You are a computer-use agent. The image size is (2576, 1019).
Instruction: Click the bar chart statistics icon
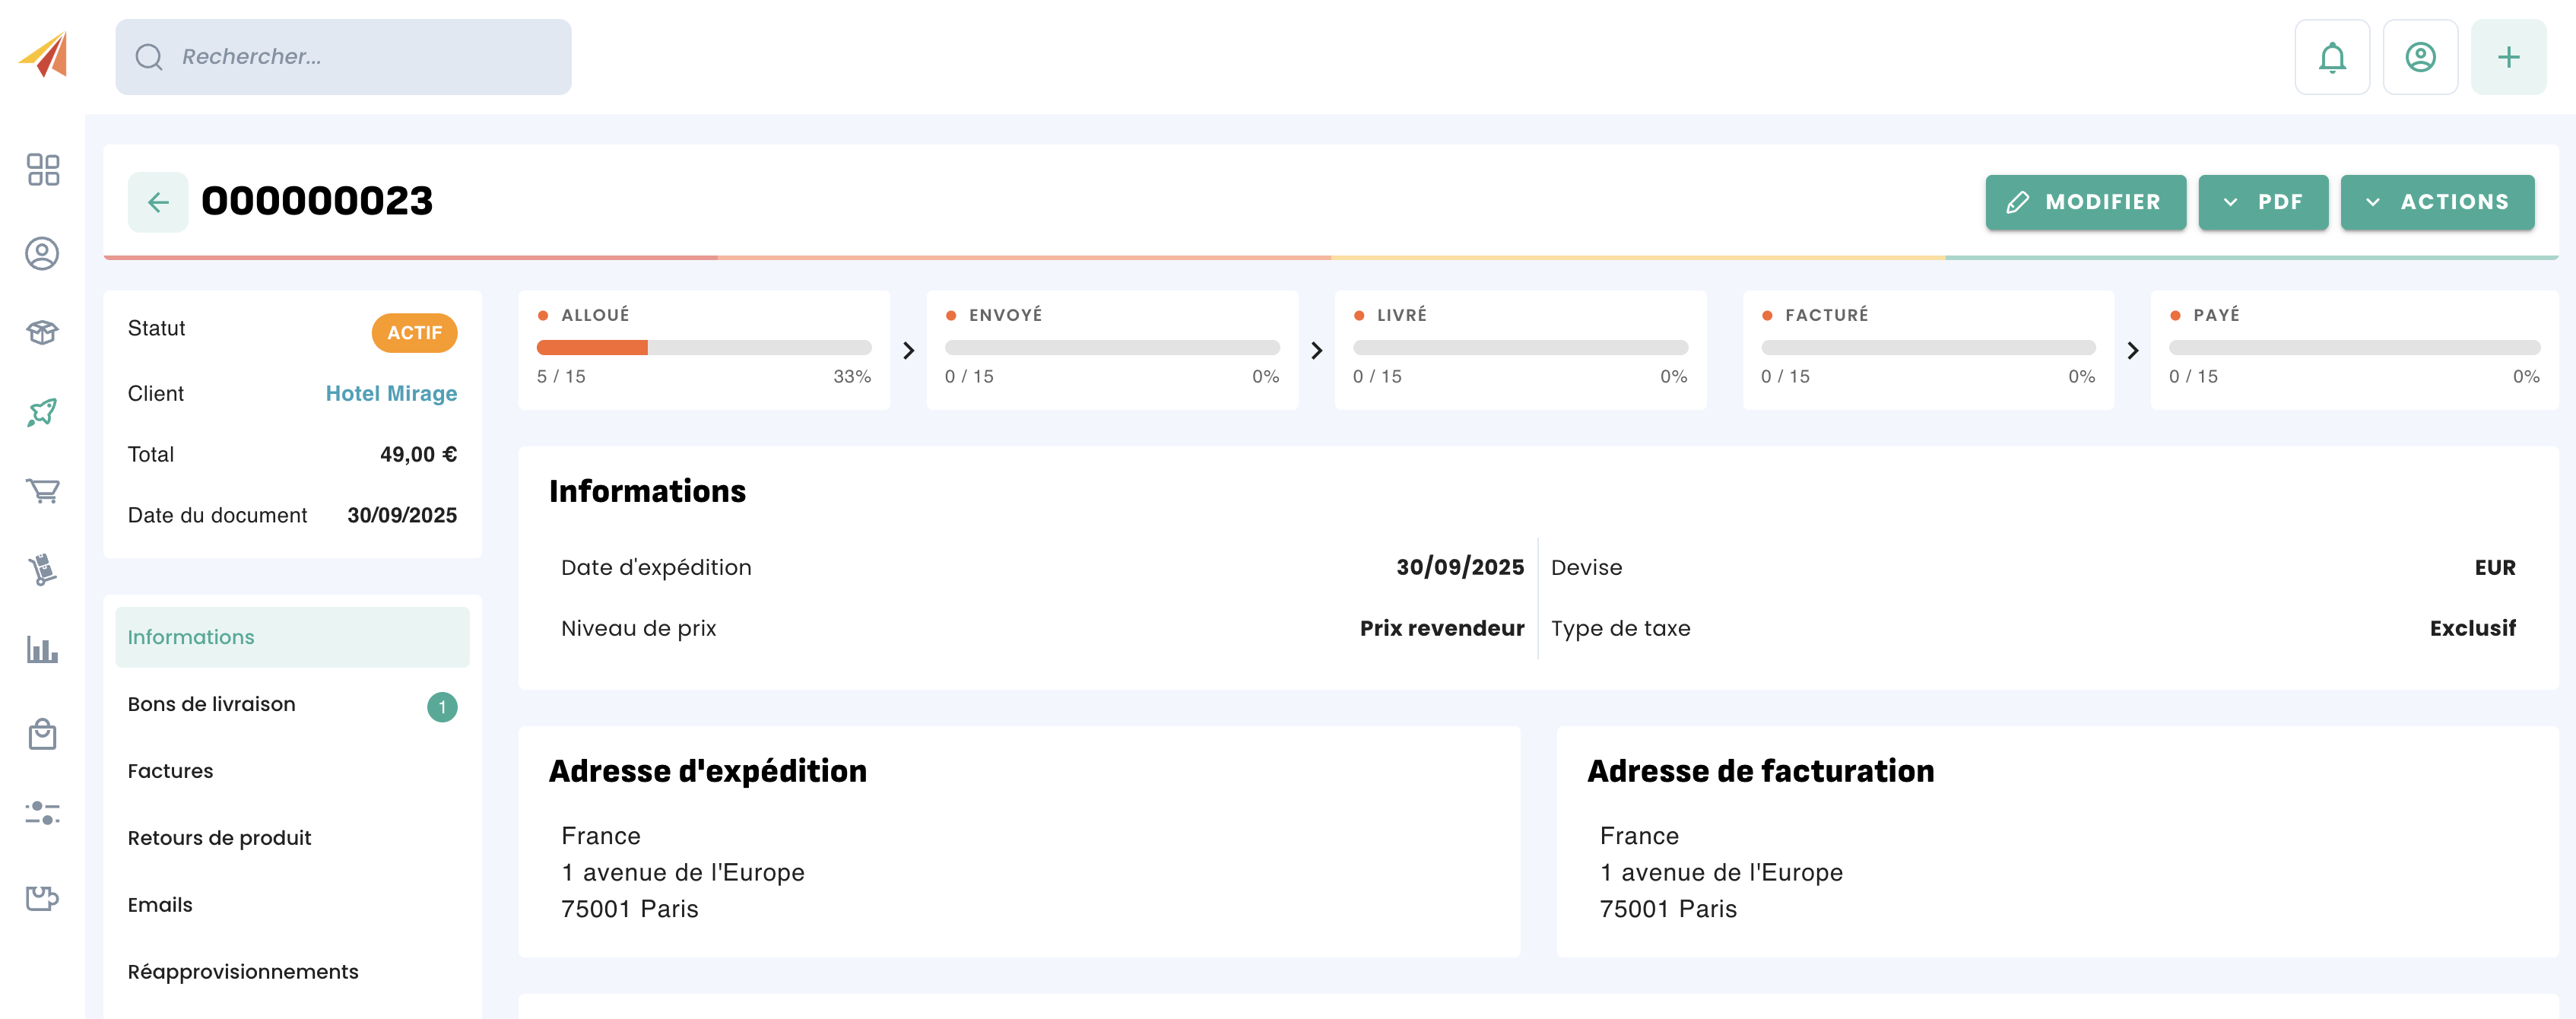(x=42, y=649)
